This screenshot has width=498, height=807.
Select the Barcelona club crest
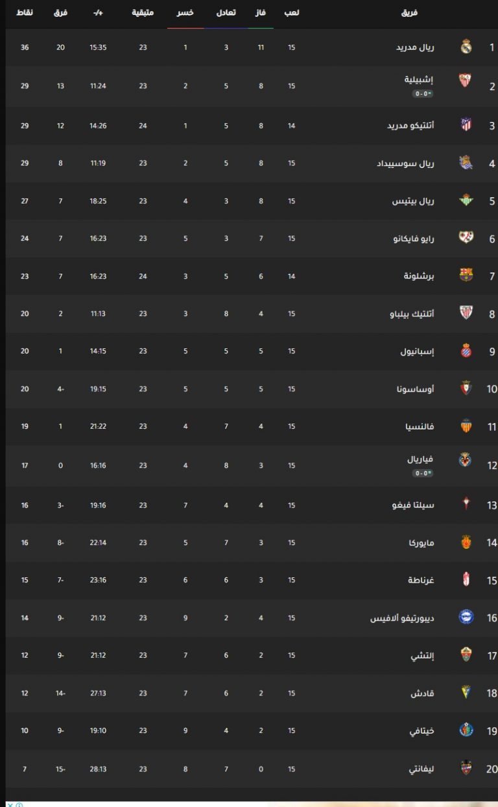[466, 275]
